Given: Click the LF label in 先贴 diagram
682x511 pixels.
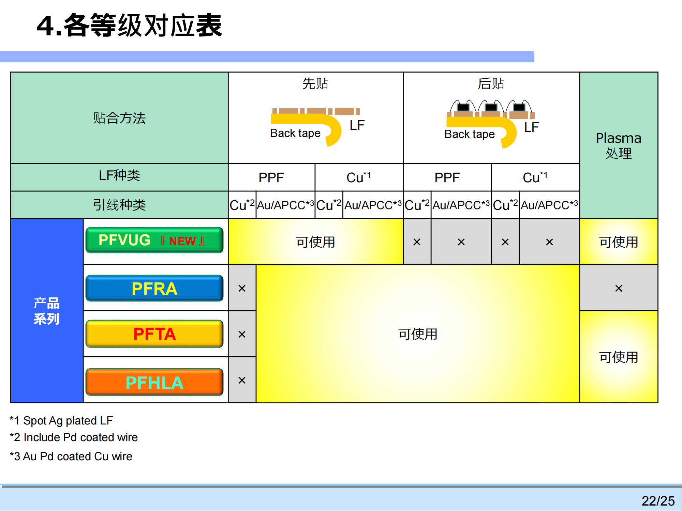Looking at the screenshot, I should (x=357, y=125).
